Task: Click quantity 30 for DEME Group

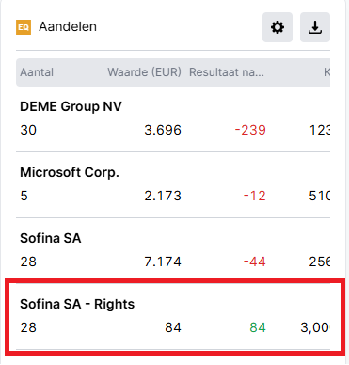Action: (x=28, y=130)
